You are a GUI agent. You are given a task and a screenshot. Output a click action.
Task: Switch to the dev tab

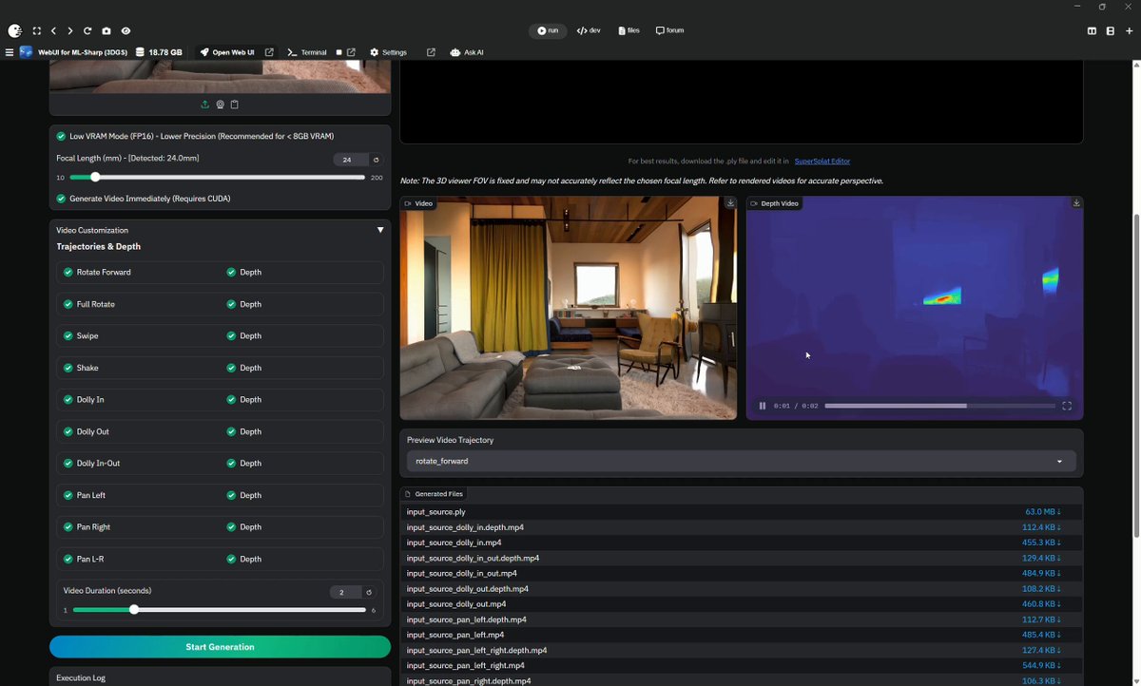click(589, 30)
